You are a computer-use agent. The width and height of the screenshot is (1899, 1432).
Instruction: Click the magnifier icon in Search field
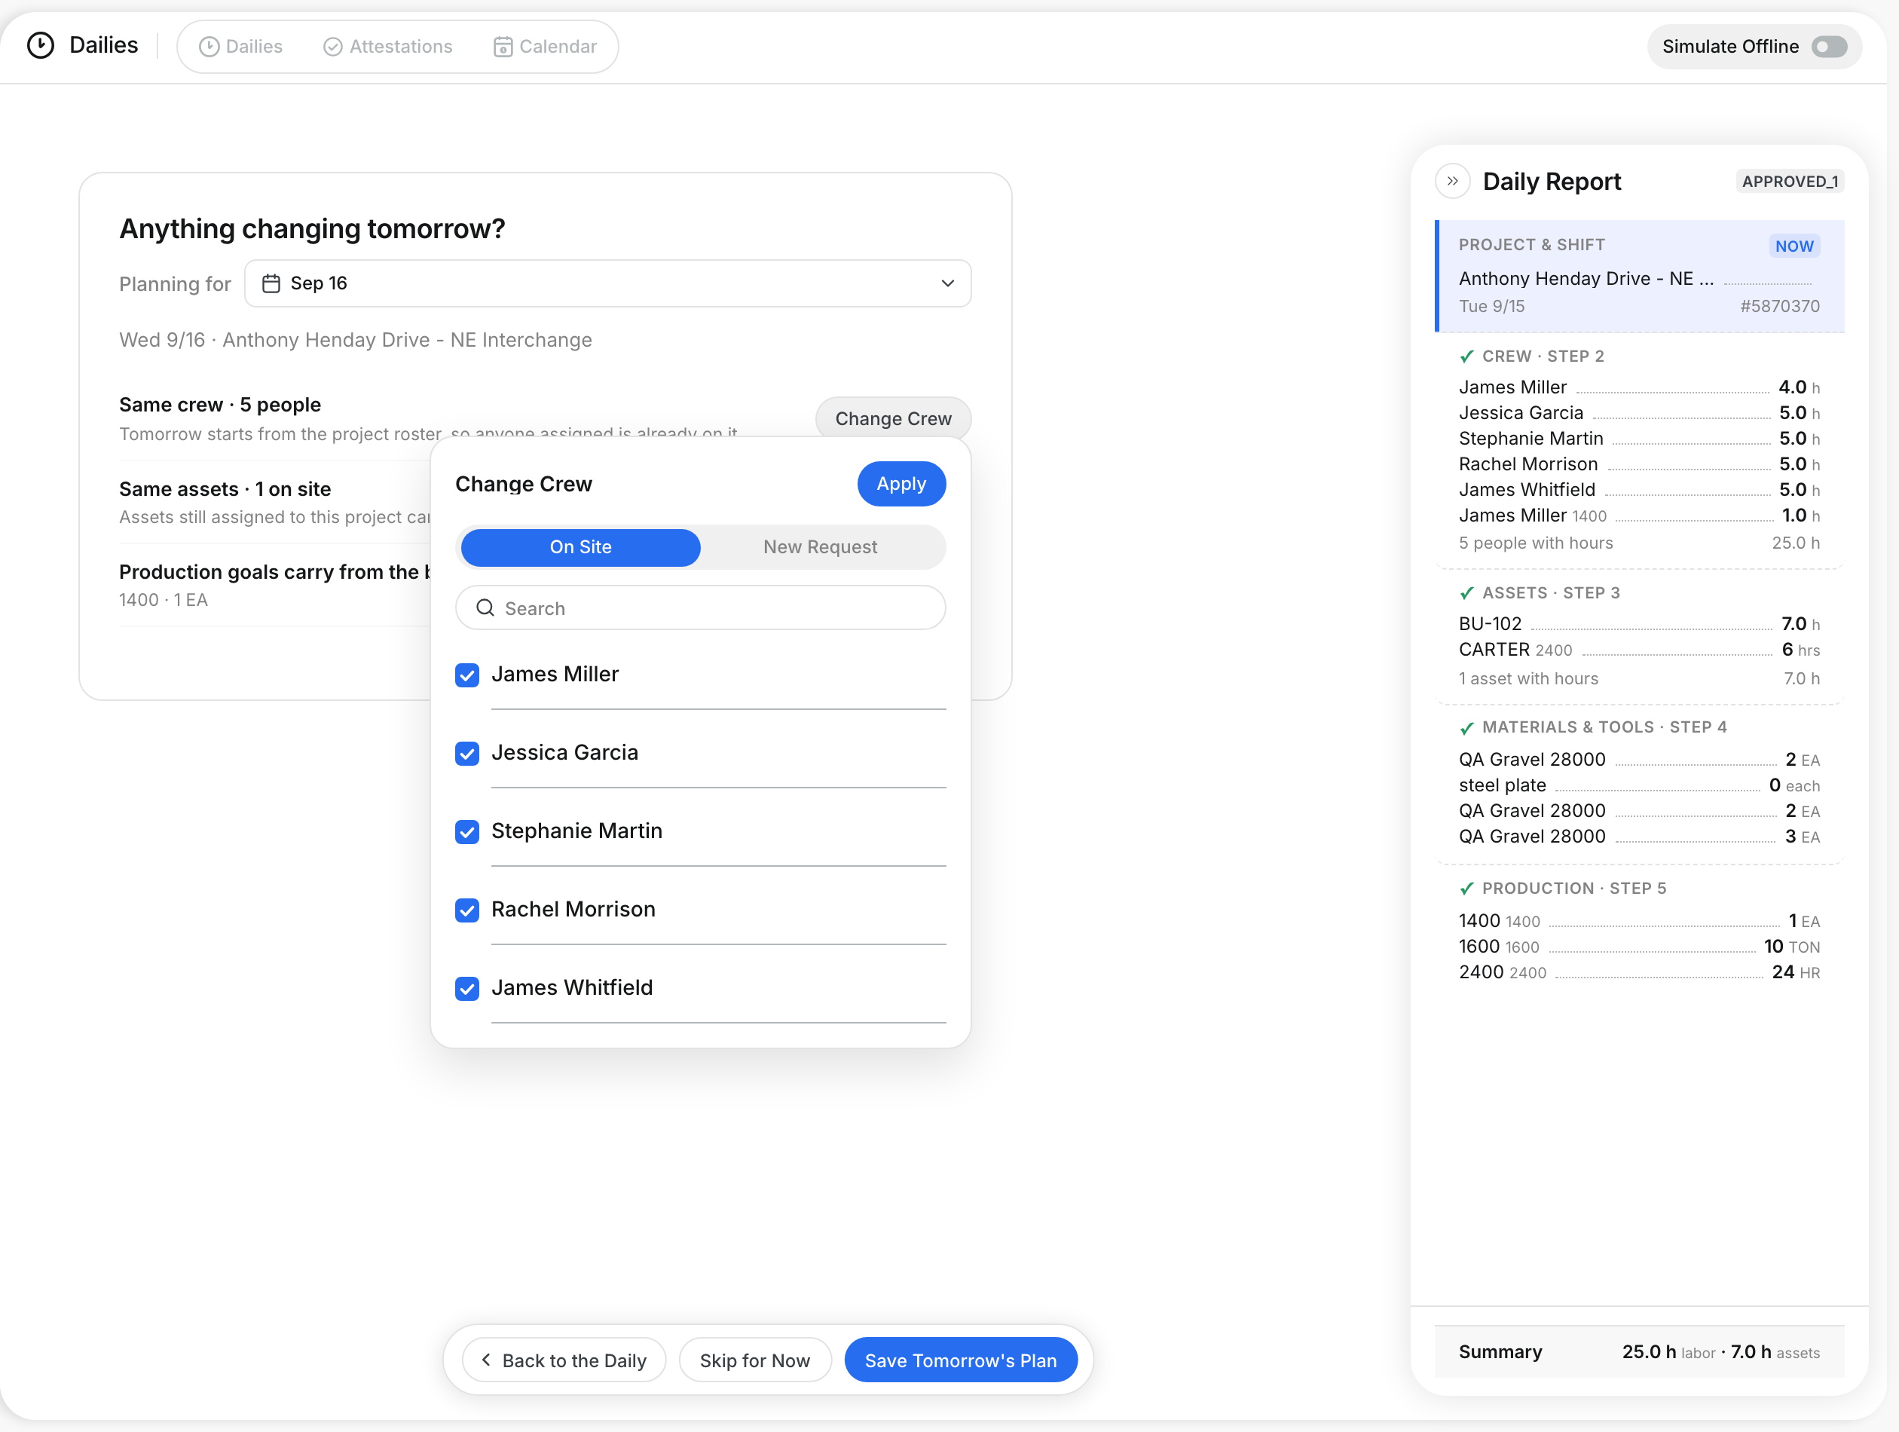point(485,607)
